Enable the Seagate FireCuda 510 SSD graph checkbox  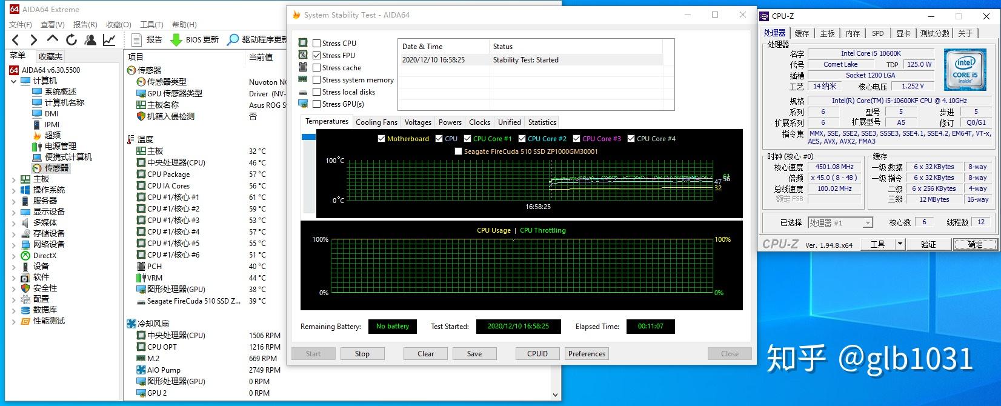click(x=458, y=151)
